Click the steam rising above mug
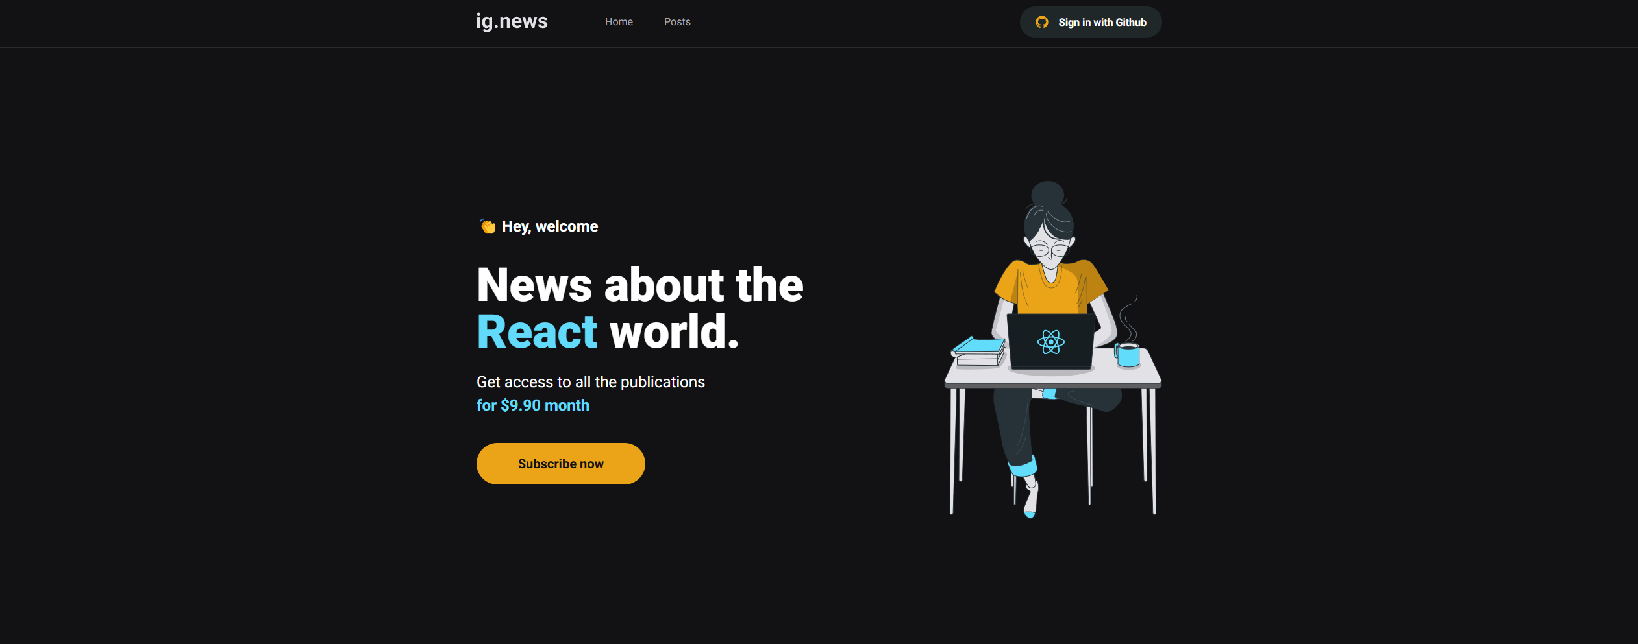Viewport: 1638px width, 644px height. point(1128,318)
